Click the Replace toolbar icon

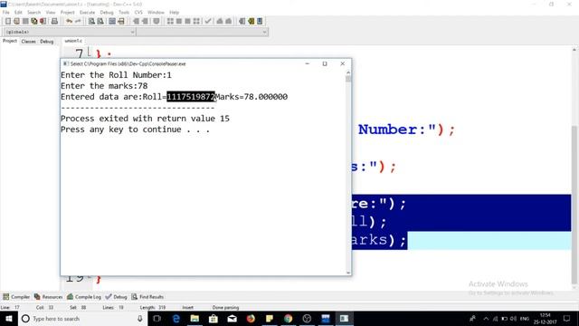[100, 22]
